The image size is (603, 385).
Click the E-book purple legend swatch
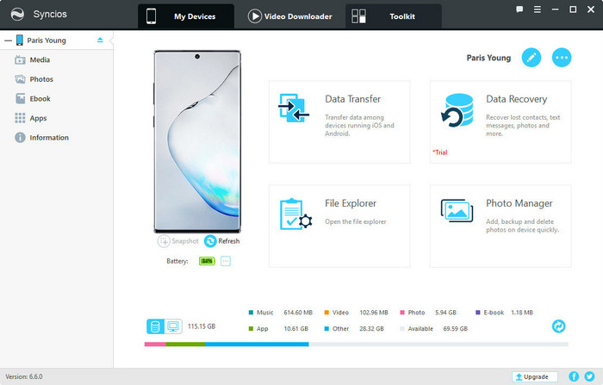tap(477, 313)
